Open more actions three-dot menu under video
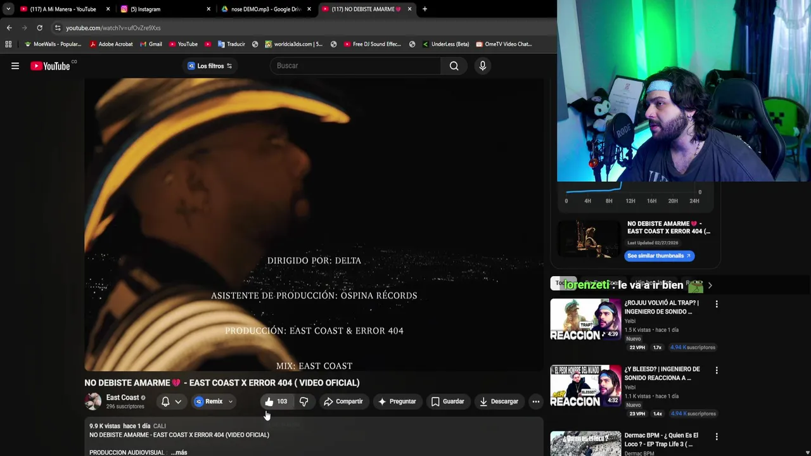 pyautogui.click(x=535, y=402)
